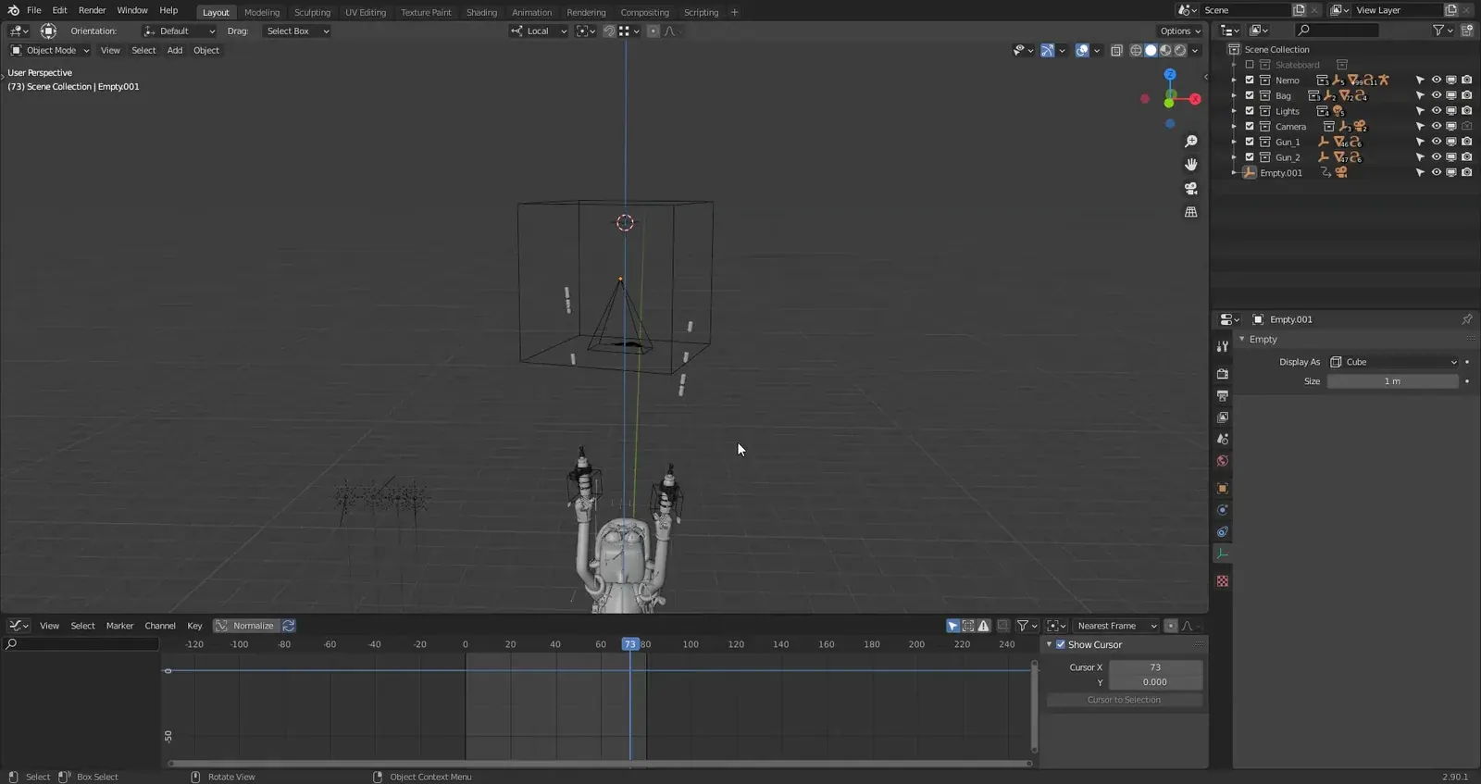Open viewport Options dropdown
1481x784 pixels.
(1180, 31)
